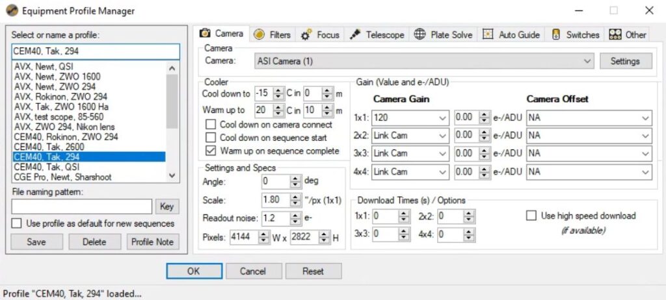Open the 1x1 Camera Offset dropdown
Screen dimensions: 666x300
tap(589, 118)
